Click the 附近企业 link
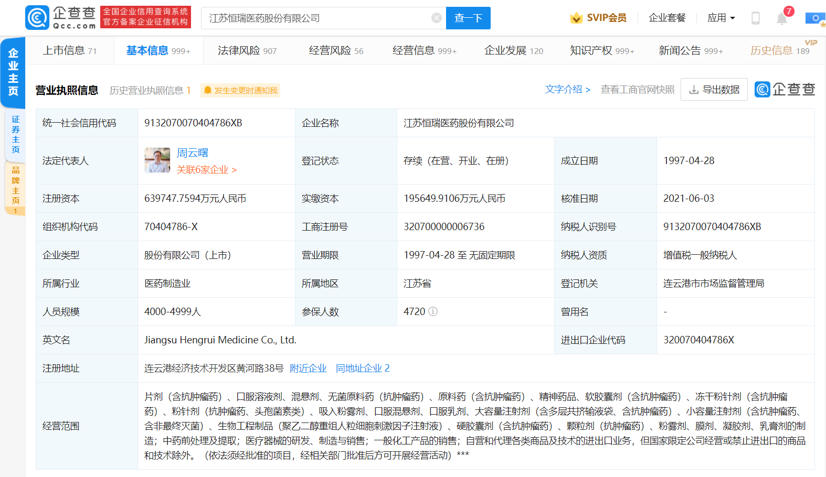 pyautogui.click(x=308, y=368)
